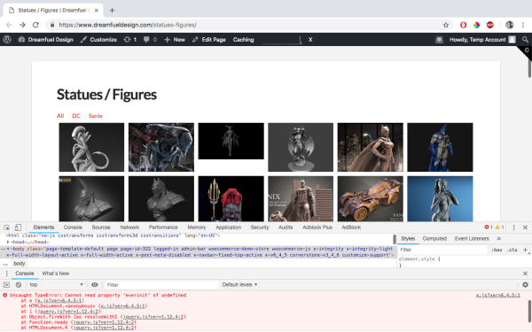Toggle the console live expression eye
Image resolution: width=532 pixels, height=332 pixels.
[x=95, y=284]
